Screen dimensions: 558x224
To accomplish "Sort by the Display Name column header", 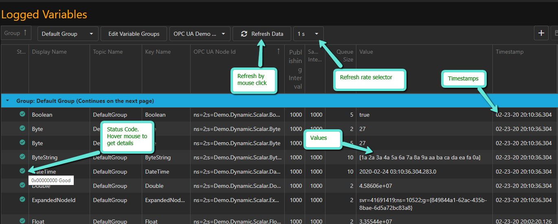I will 49,52.
